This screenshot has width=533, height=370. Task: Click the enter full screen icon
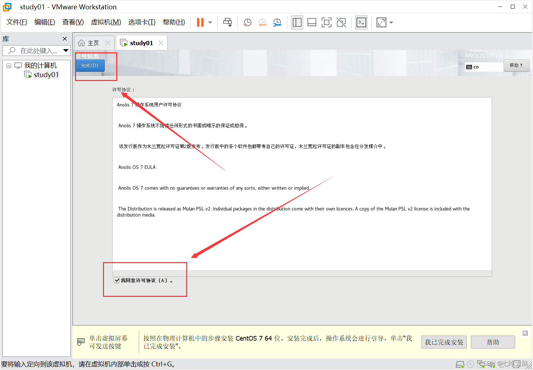tap(326, 22)
